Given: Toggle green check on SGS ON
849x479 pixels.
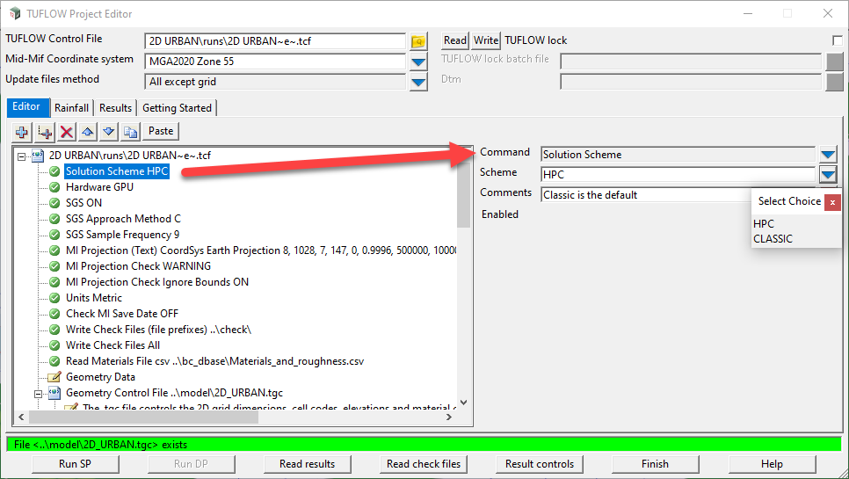Looking at the screenshot, I should 54,203.
